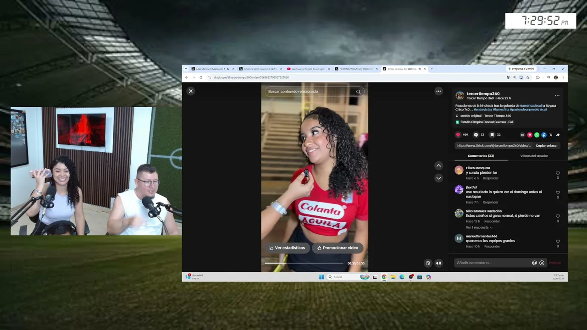Open the Chrome tab search dropdown arrow
This screenshot has width=587, height=330.
click(186, 69)
